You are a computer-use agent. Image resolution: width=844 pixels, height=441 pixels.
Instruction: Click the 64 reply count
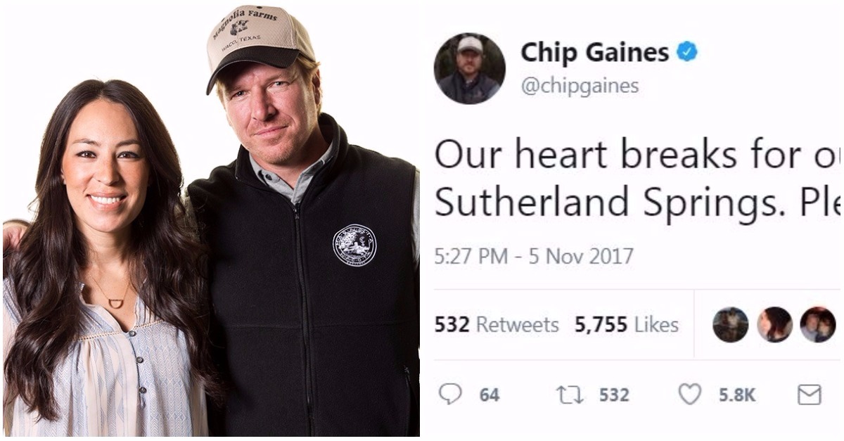pyautogui.click(x=490, y=395)
